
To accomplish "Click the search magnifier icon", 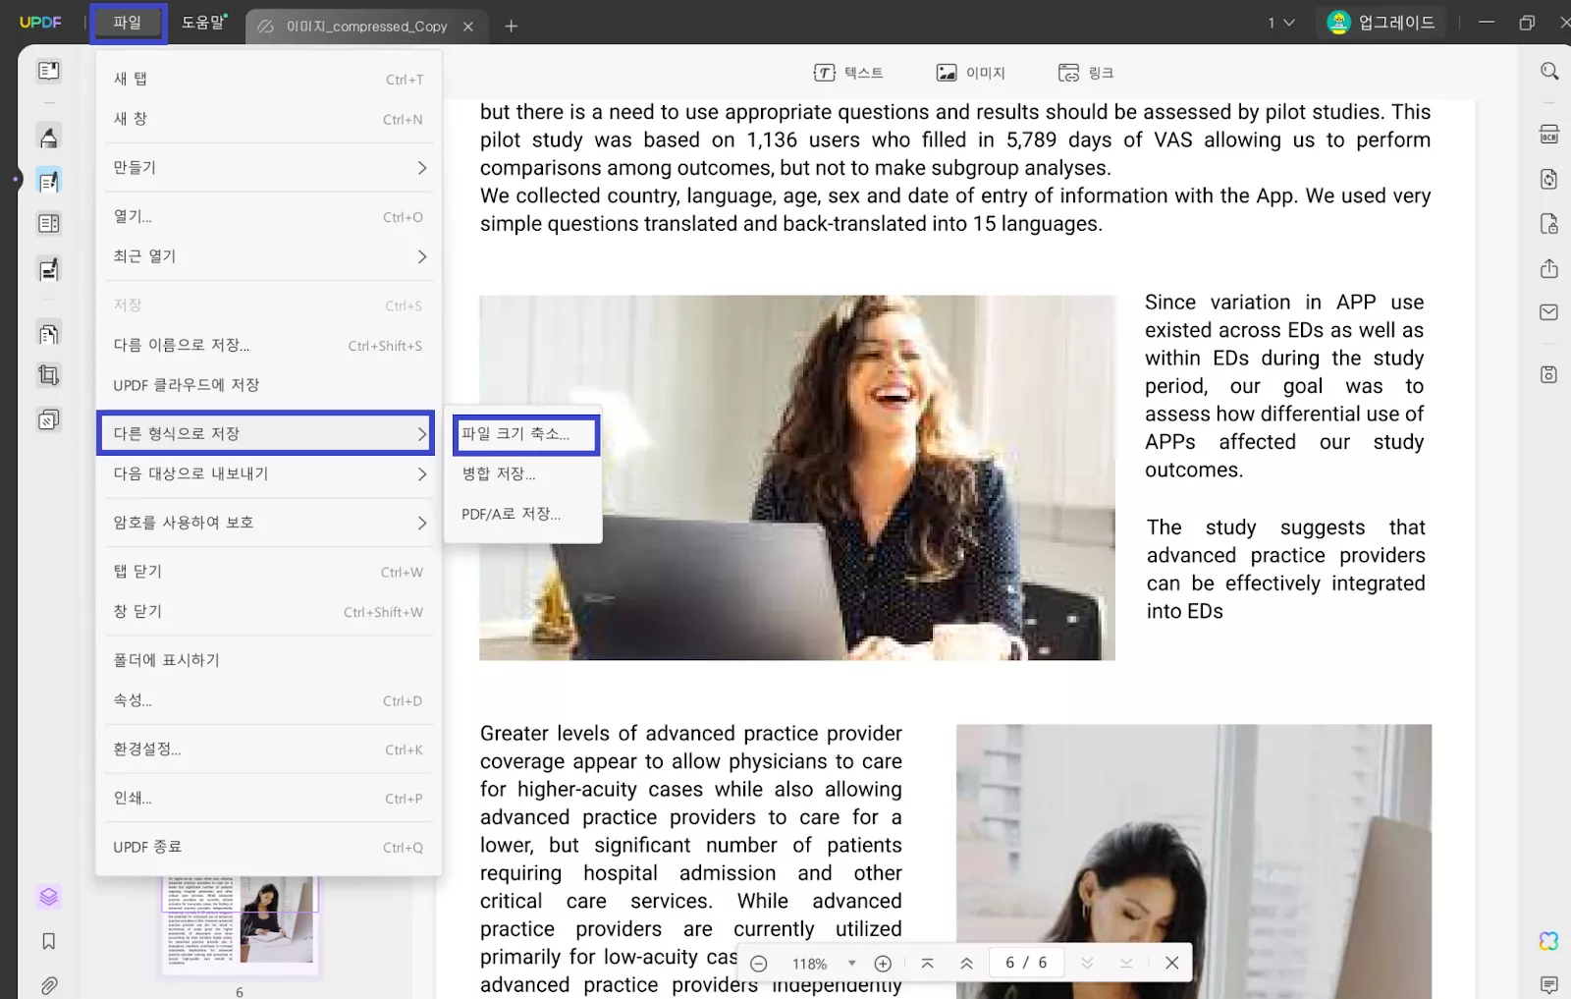I will click(x=1549, y=71).
